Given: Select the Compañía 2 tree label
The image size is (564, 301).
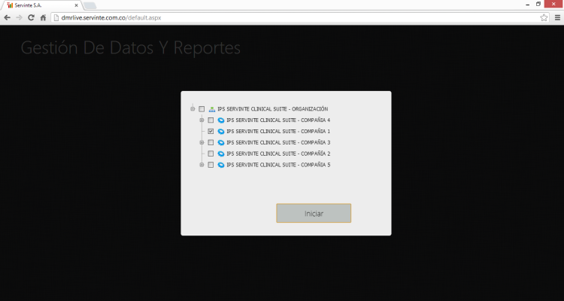Looking at the screenshot, I should tap(278, 154).
